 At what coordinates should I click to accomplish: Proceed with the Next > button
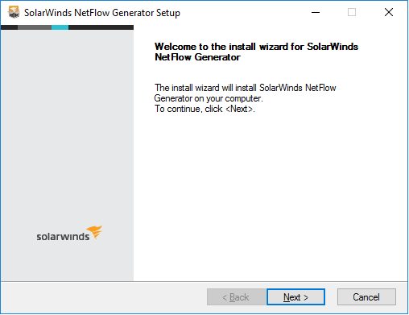point(295,297)
